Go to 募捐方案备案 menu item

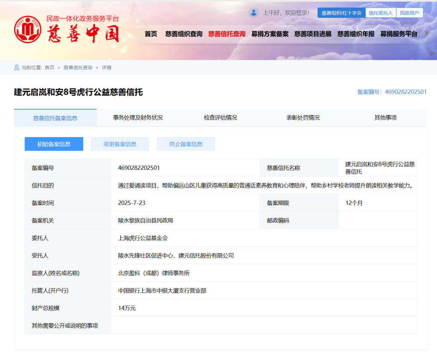pos(270,34)
